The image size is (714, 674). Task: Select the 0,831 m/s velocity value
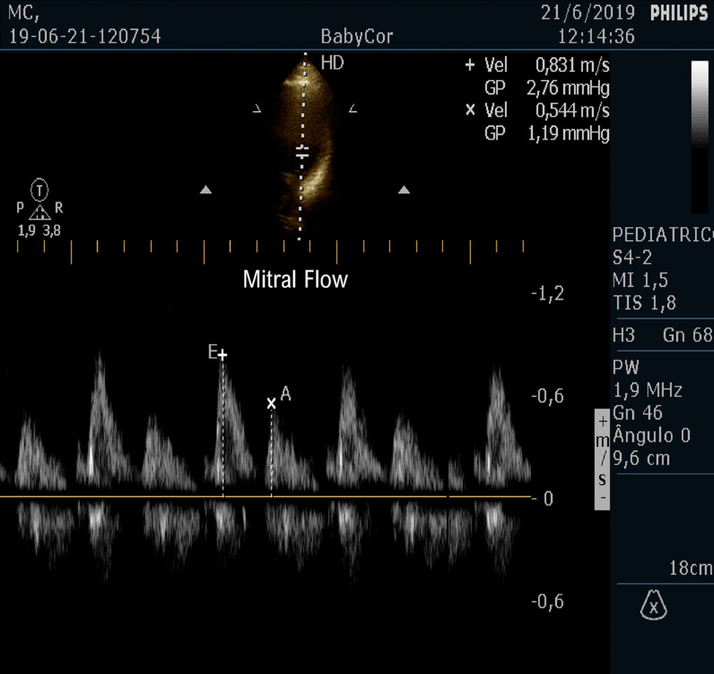[572, 65]
